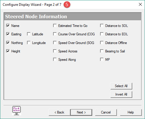Uncheck the Height checkbox
Screen dimensions: 145x119
[x=8, y=51]
